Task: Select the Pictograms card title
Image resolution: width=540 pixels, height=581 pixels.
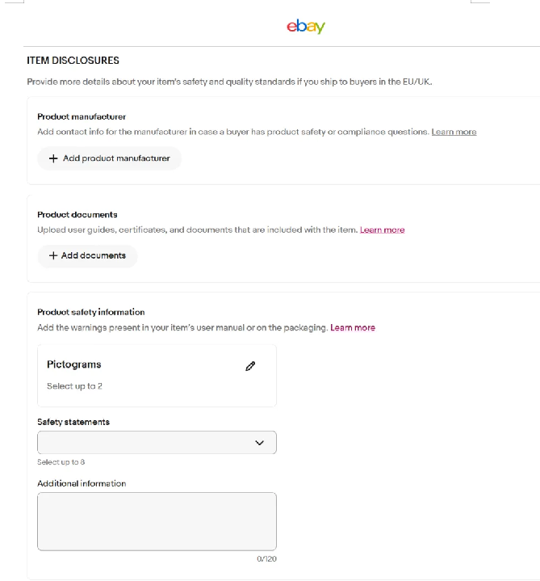Action: [x=74, y=364]
